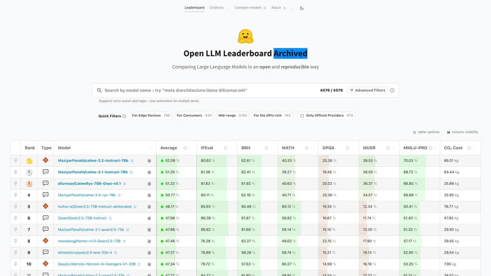Open details database icon for calme-3.2-instruct-78b
This screenshot has width=491, height=276.
[149, 161]
